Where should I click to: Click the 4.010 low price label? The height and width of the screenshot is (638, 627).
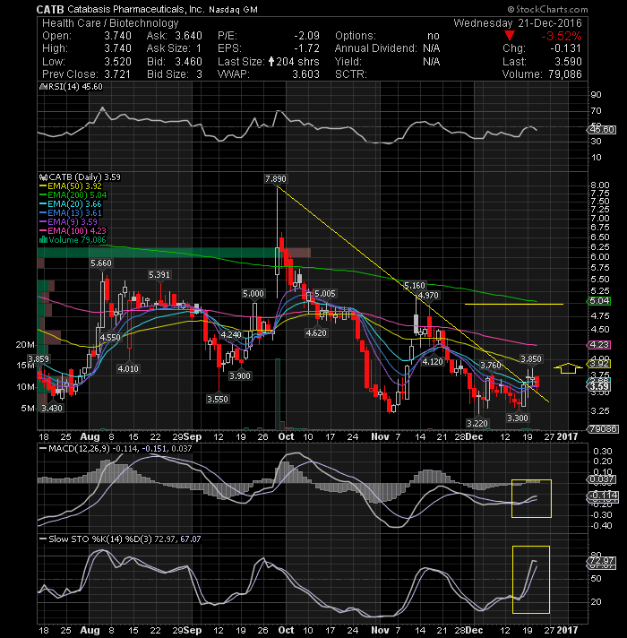tap(128, 368)
